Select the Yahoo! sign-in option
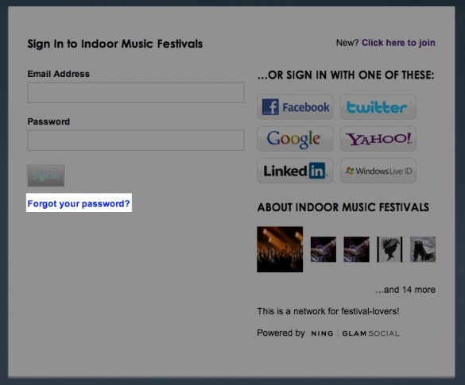This screenshot has height=385, width=465. 378,139
